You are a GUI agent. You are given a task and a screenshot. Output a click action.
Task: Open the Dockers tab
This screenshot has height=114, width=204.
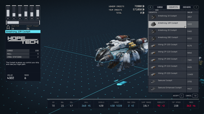[x=187, y=7]
